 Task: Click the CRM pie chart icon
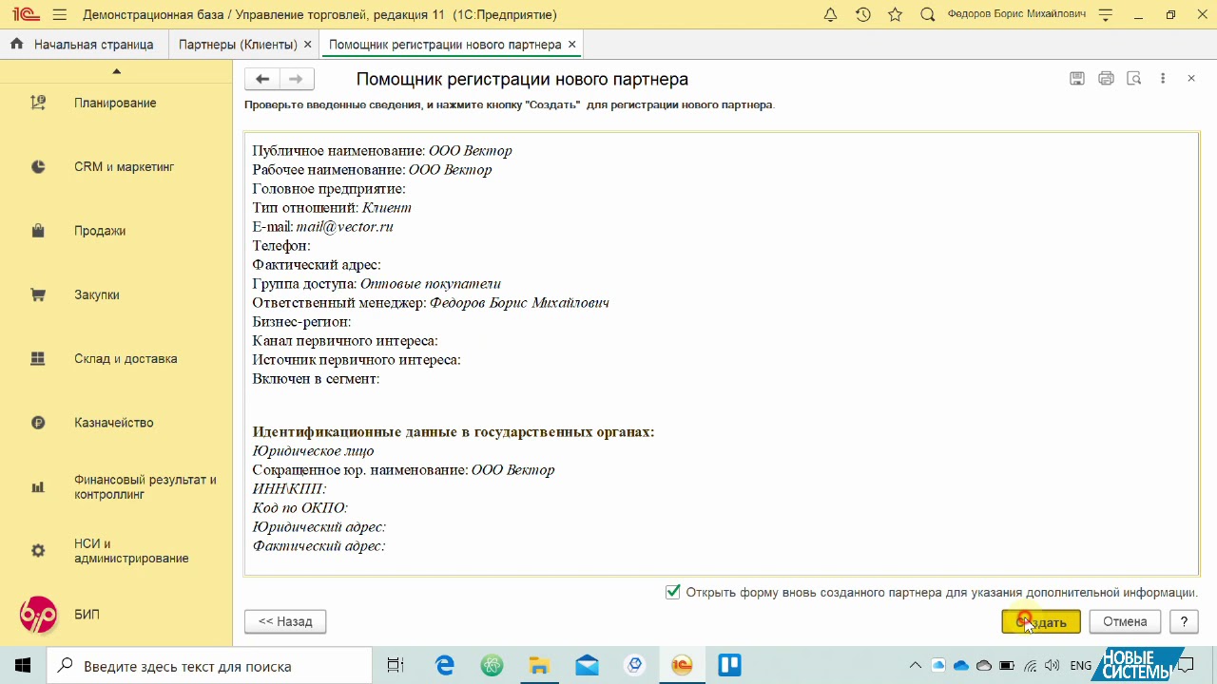(x=38, y=167)
